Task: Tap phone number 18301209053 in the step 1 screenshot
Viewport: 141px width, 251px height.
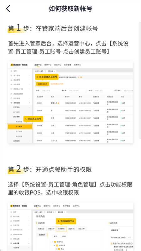Action: [70, 111]
